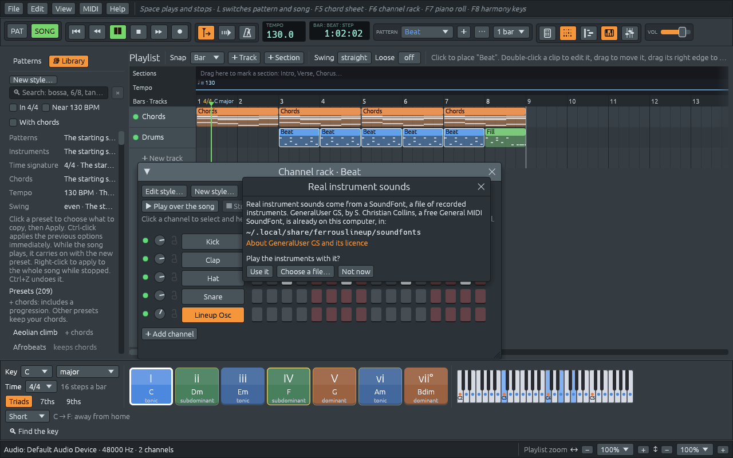
Task: Pause playback with the green transport button
Action: [x=118, y=32]
